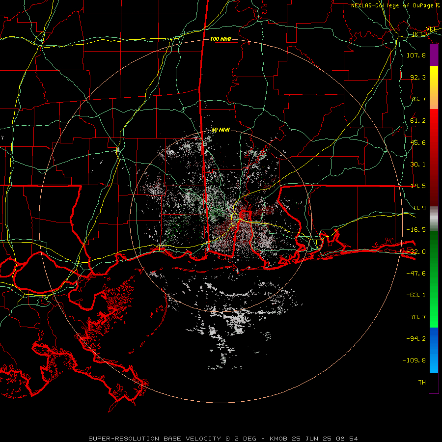
Task: Select the 30.1 legend value
Action: 418,165
